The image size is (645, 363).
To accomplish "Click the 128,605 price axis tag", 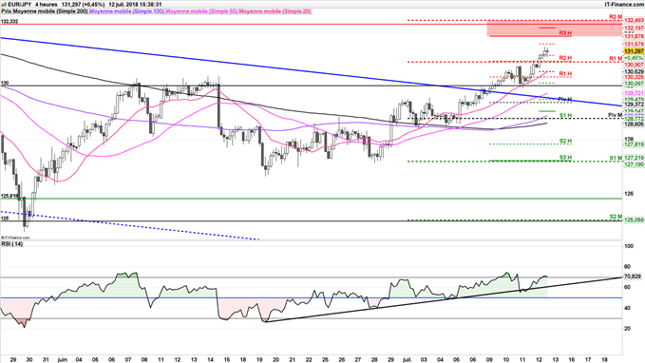I will pos(634,124).
